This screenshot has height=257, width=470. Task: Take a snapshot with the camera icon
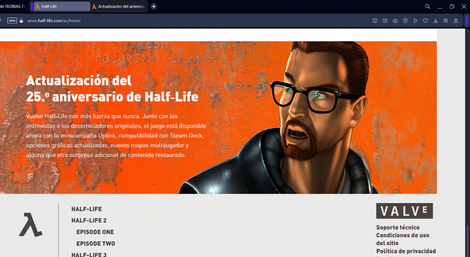[395, 21]
